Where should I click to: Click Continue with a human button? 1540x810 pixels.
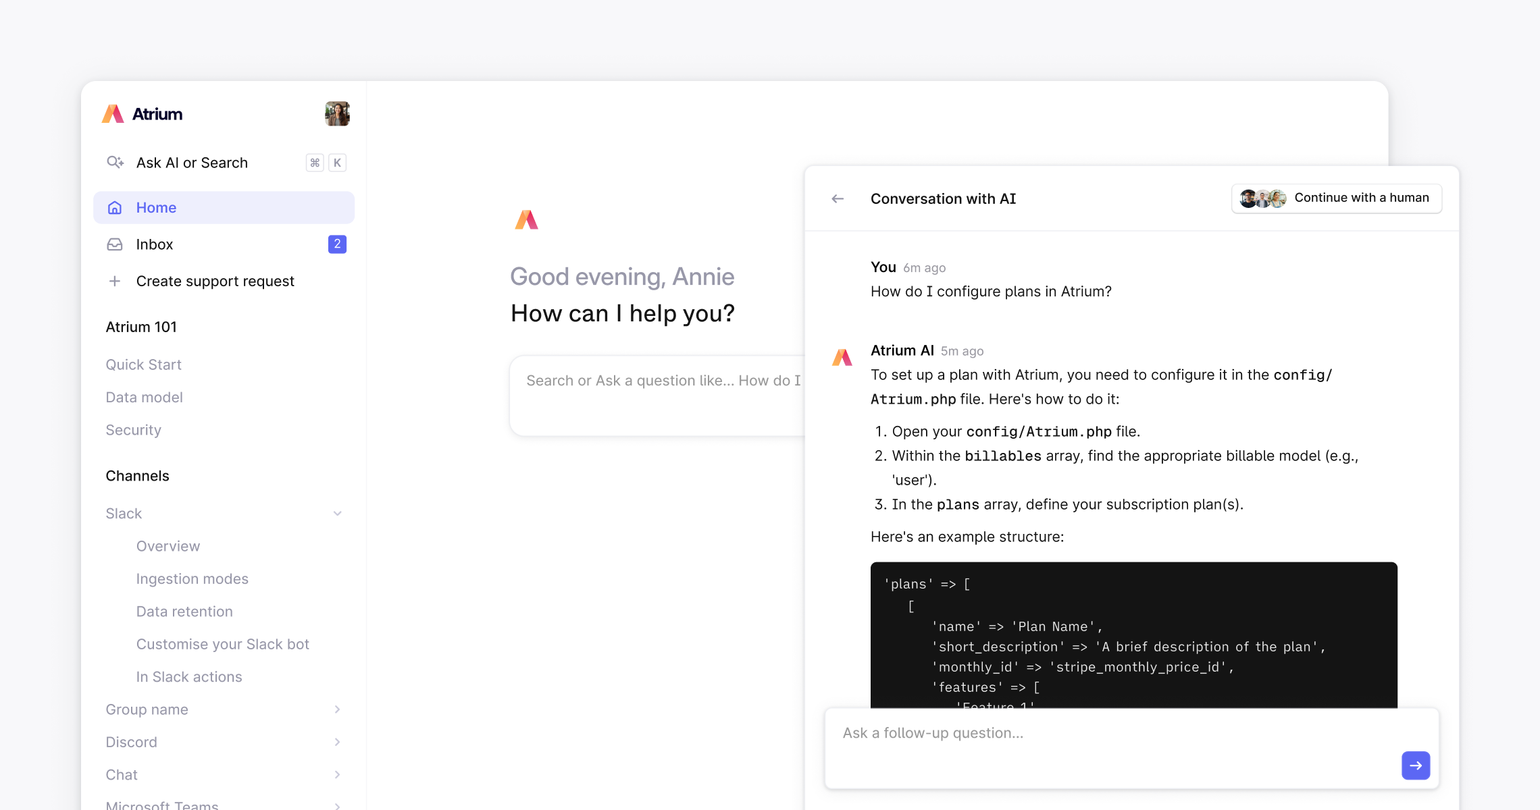coord(1336,198)
